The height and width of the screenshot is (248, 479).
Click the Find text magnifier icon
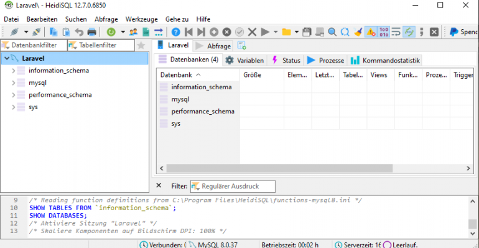(332, 32)
